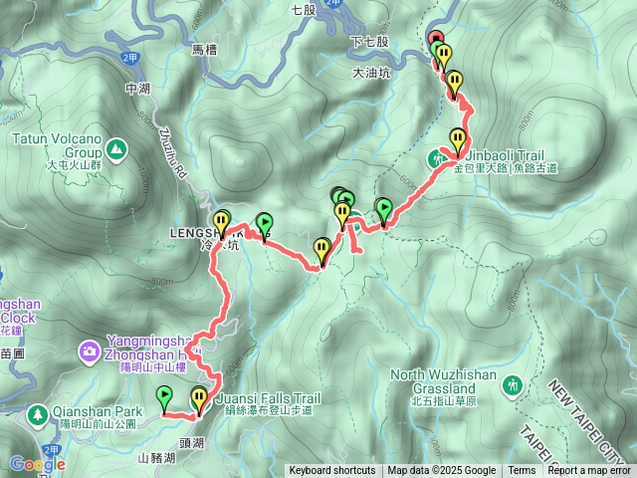Screen dimensions: 637x478
Task: Open the Google logo link
Action: point(38,464)
